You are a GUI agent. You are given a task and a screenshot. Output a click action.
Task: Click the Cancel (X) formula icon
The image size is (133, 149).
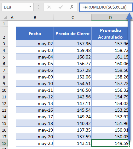click(49, 7)
